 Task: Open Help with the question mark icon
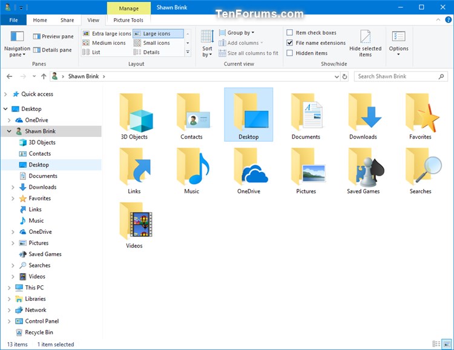(448, 20)
